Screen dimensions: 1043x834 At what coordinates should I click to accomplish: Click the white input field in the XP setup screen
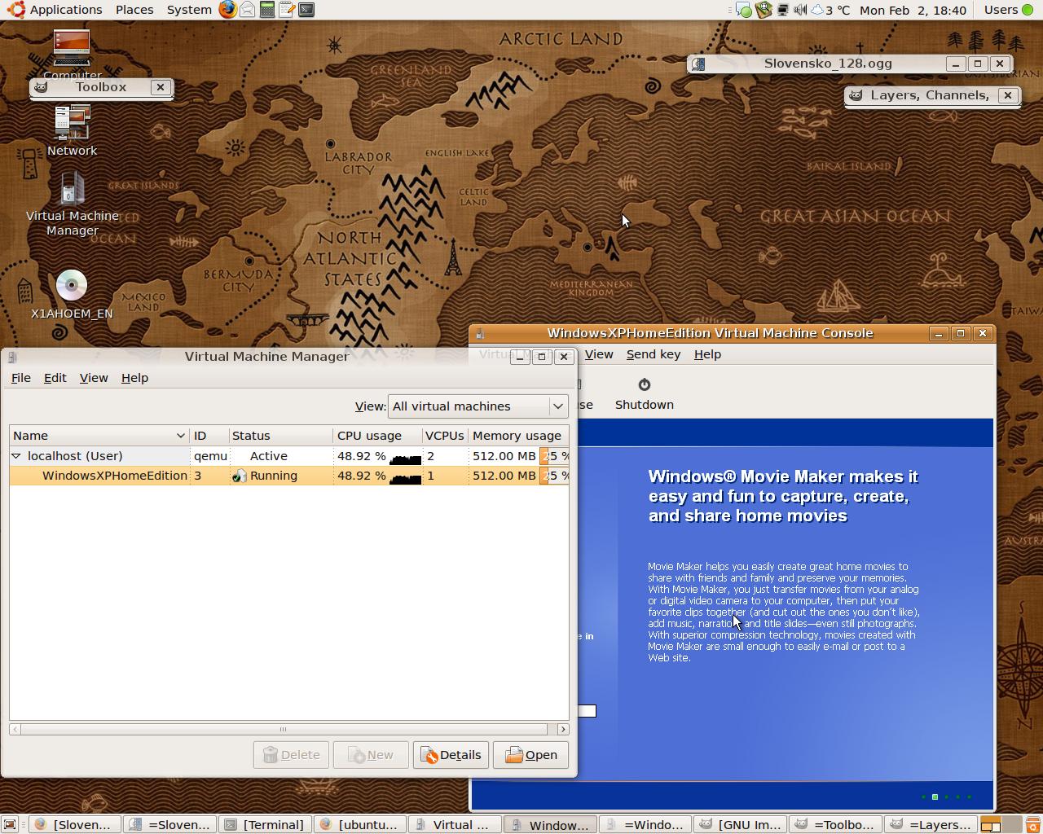click(x=587, y=711)
